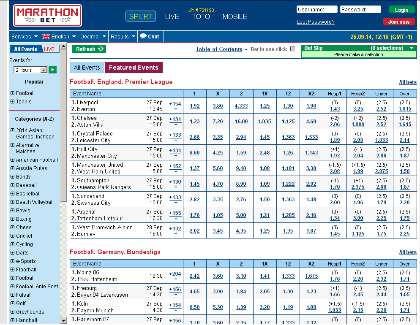420x325 pixels.
Task: Open All bets for England Premier League
Action: pyautogui.click(x=408, y=82)
